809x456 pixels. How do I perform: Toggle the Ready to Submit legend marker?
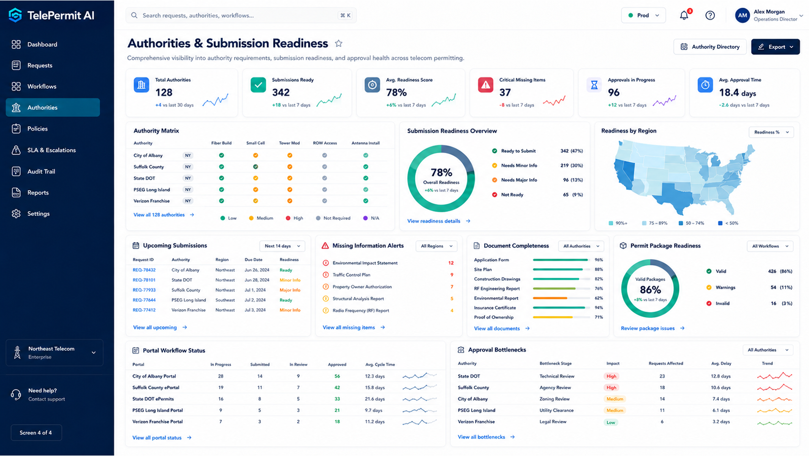[x=494, y=151]
